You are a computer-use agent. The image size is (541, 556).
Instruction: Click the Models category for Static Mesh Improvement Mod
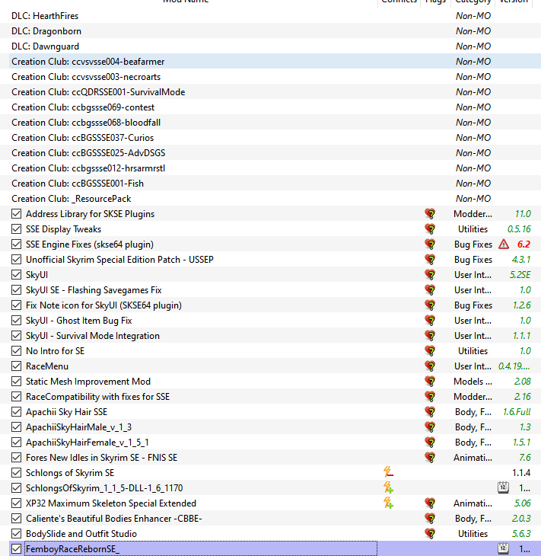click(473, 382)
